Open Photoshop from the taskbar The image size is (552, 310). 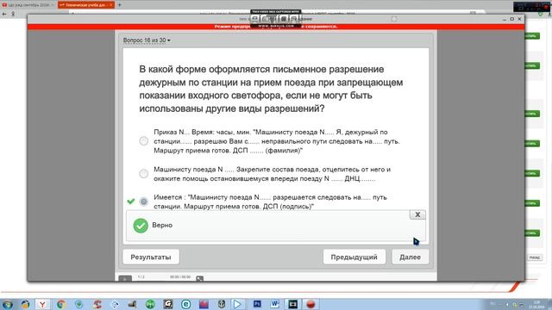pyautogui.click(x=257, y=304)
